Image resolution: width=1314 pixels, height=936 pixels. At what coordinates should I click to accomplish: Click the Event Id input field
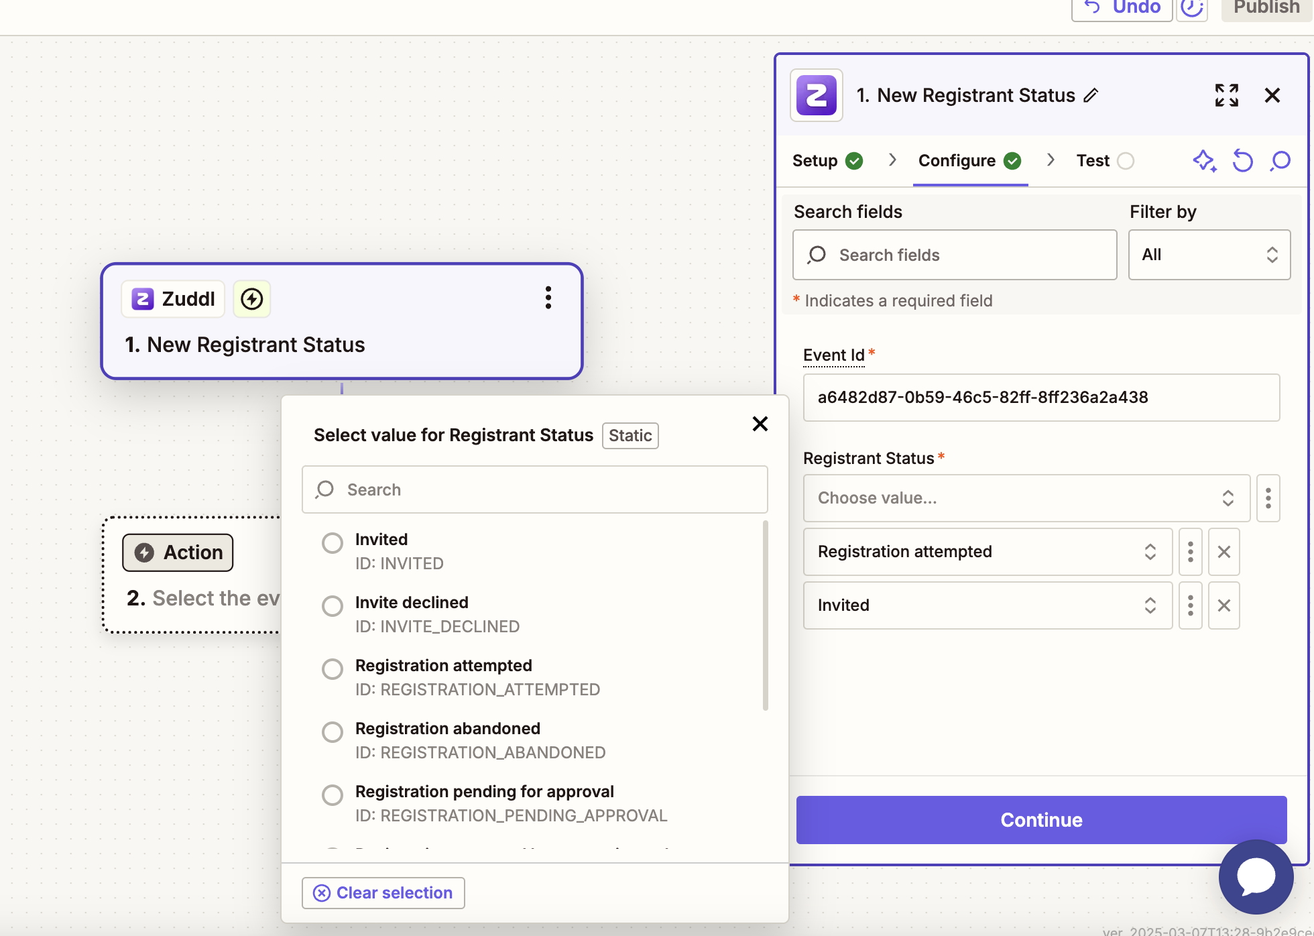point(1040,398)
